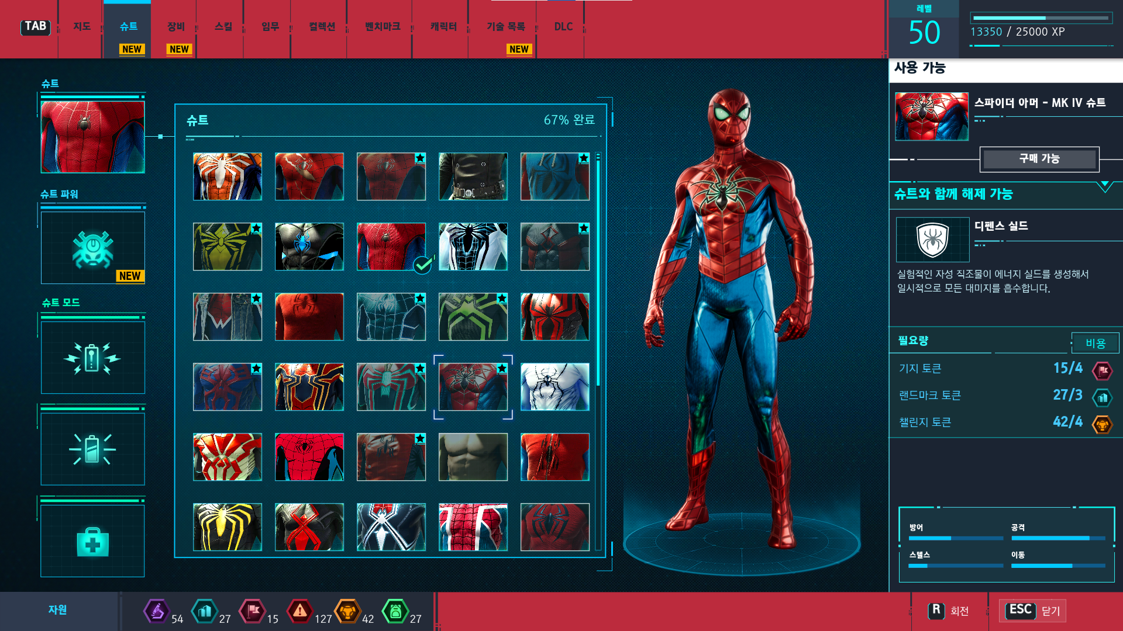Select the equipped suit with green checkmark
Image resolution: width=1123 pixels, height=631 pixels.
click(391, 247)
